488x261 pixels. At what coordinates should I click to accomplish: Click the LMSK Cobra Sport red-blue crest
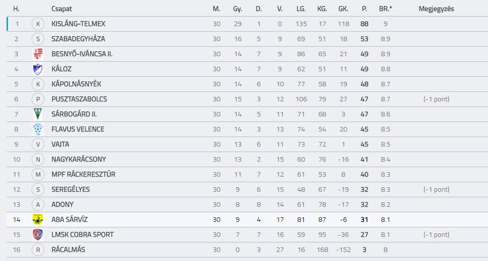(38, 234)
